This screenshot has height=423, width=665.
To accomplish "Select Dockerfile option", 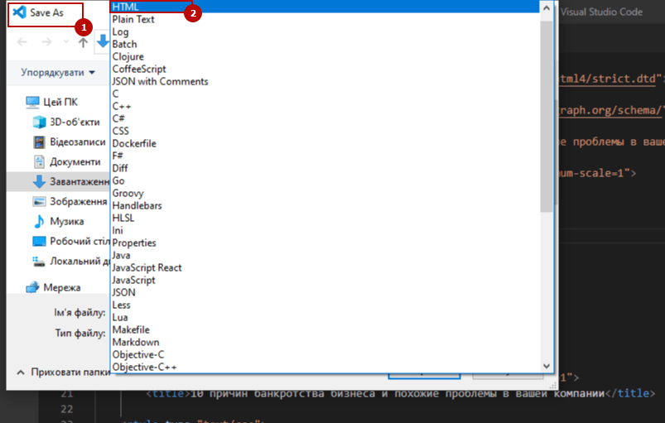I will pyautogui.click(x=325, y=143).
